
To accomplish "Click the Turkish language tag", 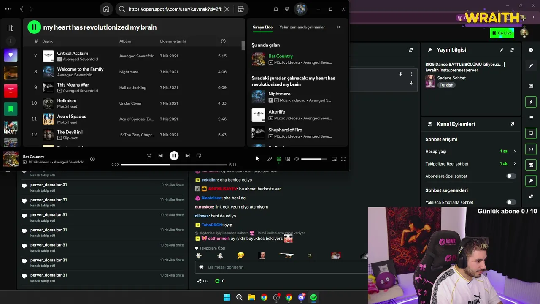I will (x=446, y=85).
